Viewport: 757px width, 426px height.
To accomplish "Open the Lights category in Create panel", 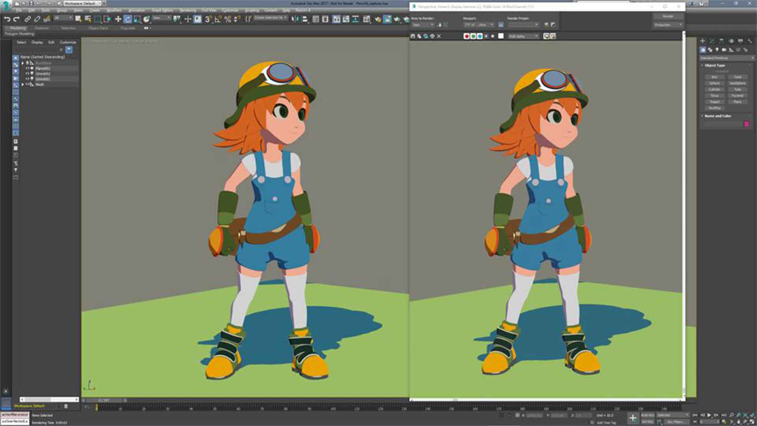I will click(717, 50).
